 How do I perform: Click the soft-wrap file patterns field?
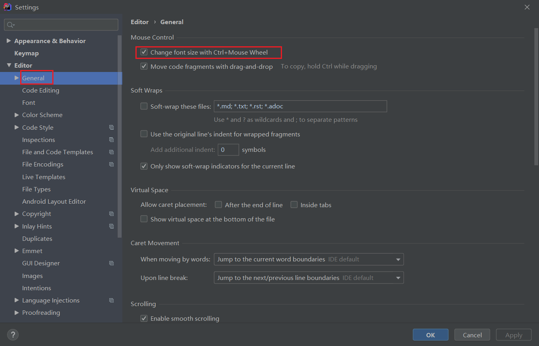(x=300, y=106)
